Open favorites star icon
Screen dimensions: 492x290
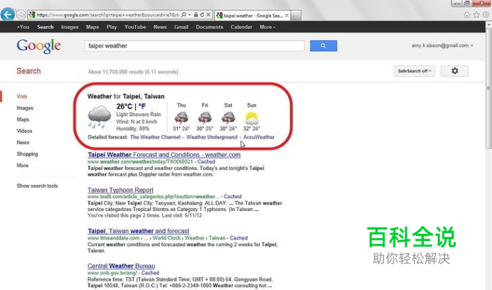476,15
